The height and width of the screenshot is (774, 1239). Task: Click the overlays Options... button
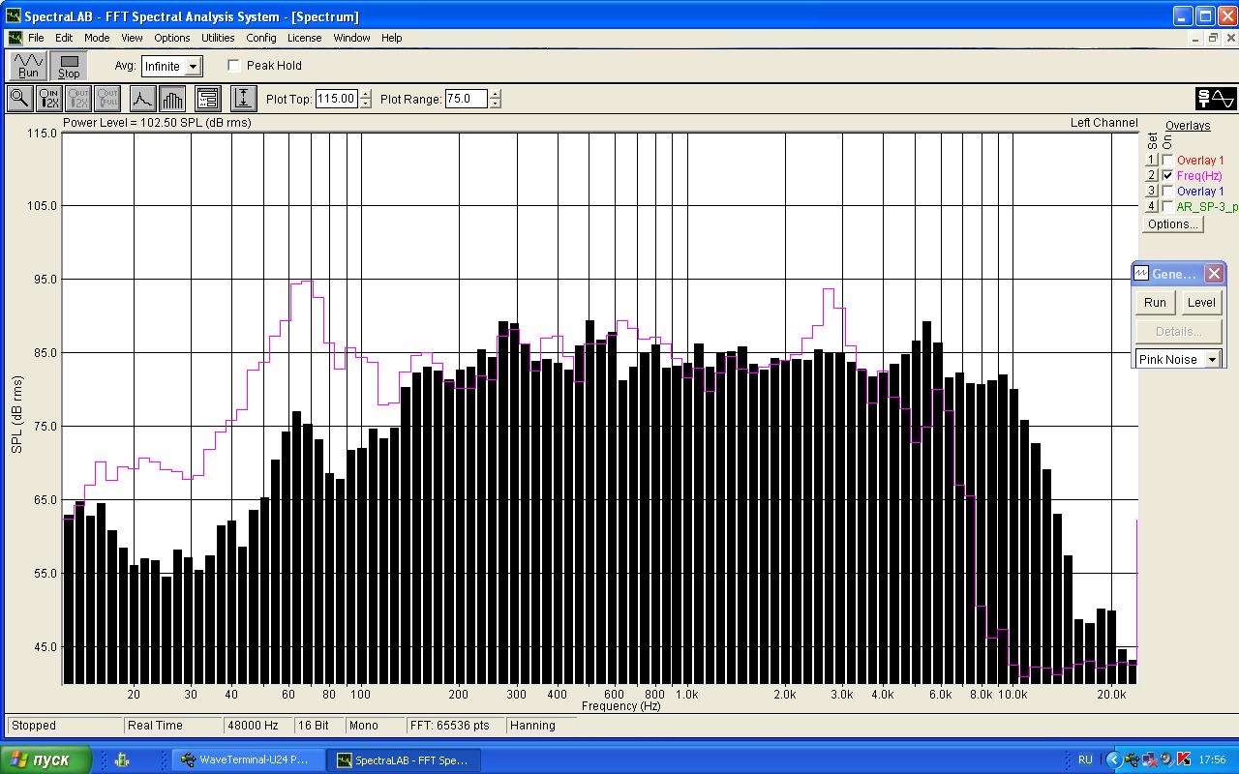[1172, 223]
